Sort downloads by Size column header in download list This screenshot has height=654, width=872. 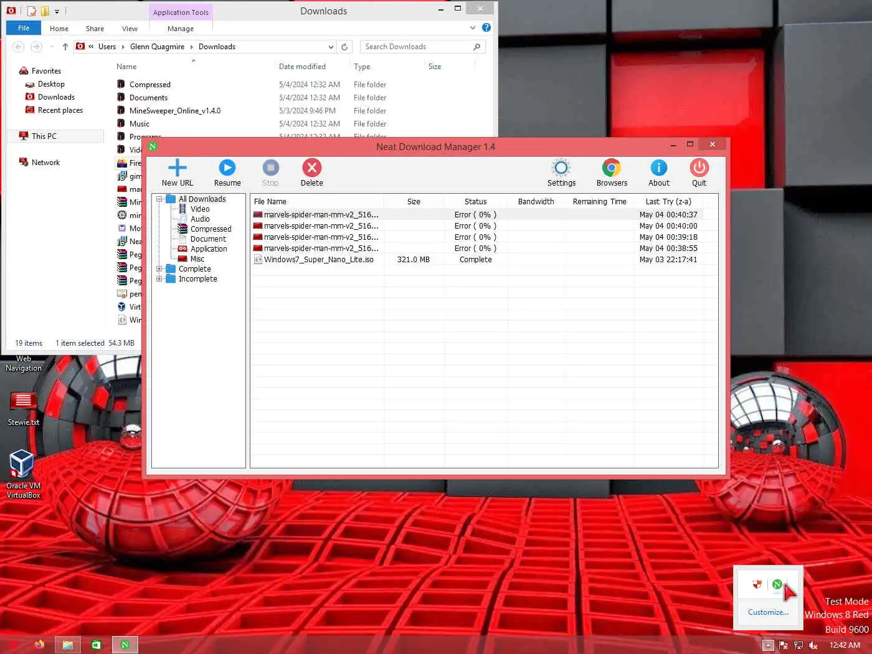414,202
